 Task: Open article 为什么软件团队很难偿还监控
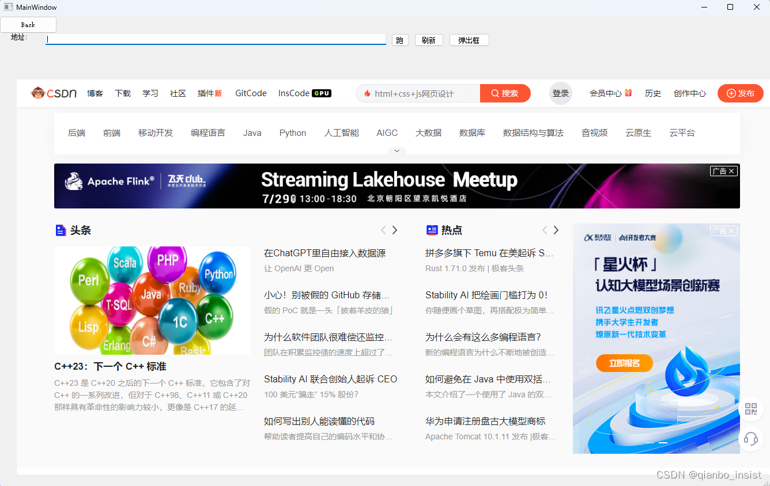click(x=329, y=337)
